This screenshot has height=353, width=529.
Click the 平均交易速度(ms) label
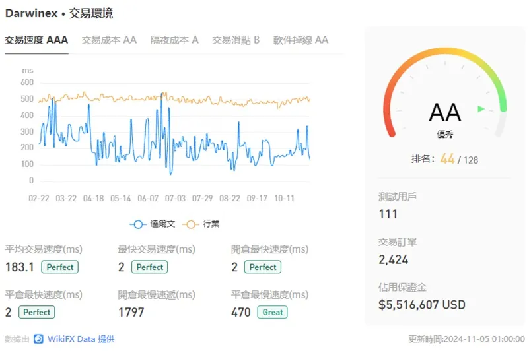pyautogui.click(x=44, y=249)
